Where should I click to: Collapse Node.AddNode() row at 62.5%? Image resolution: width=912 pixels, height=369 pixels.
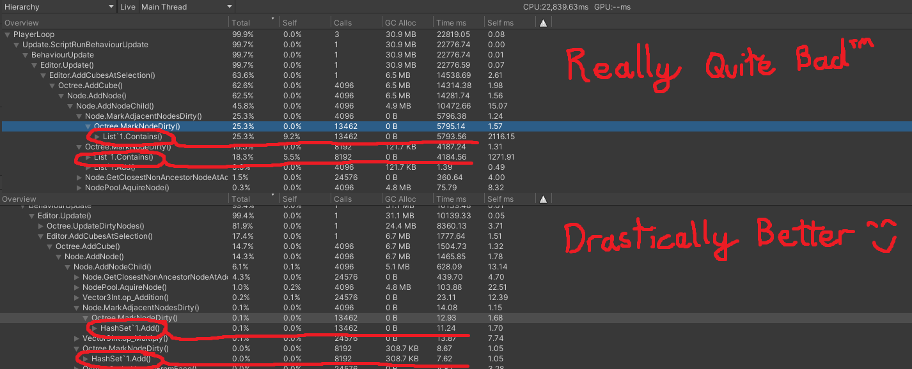click(61, 96)
